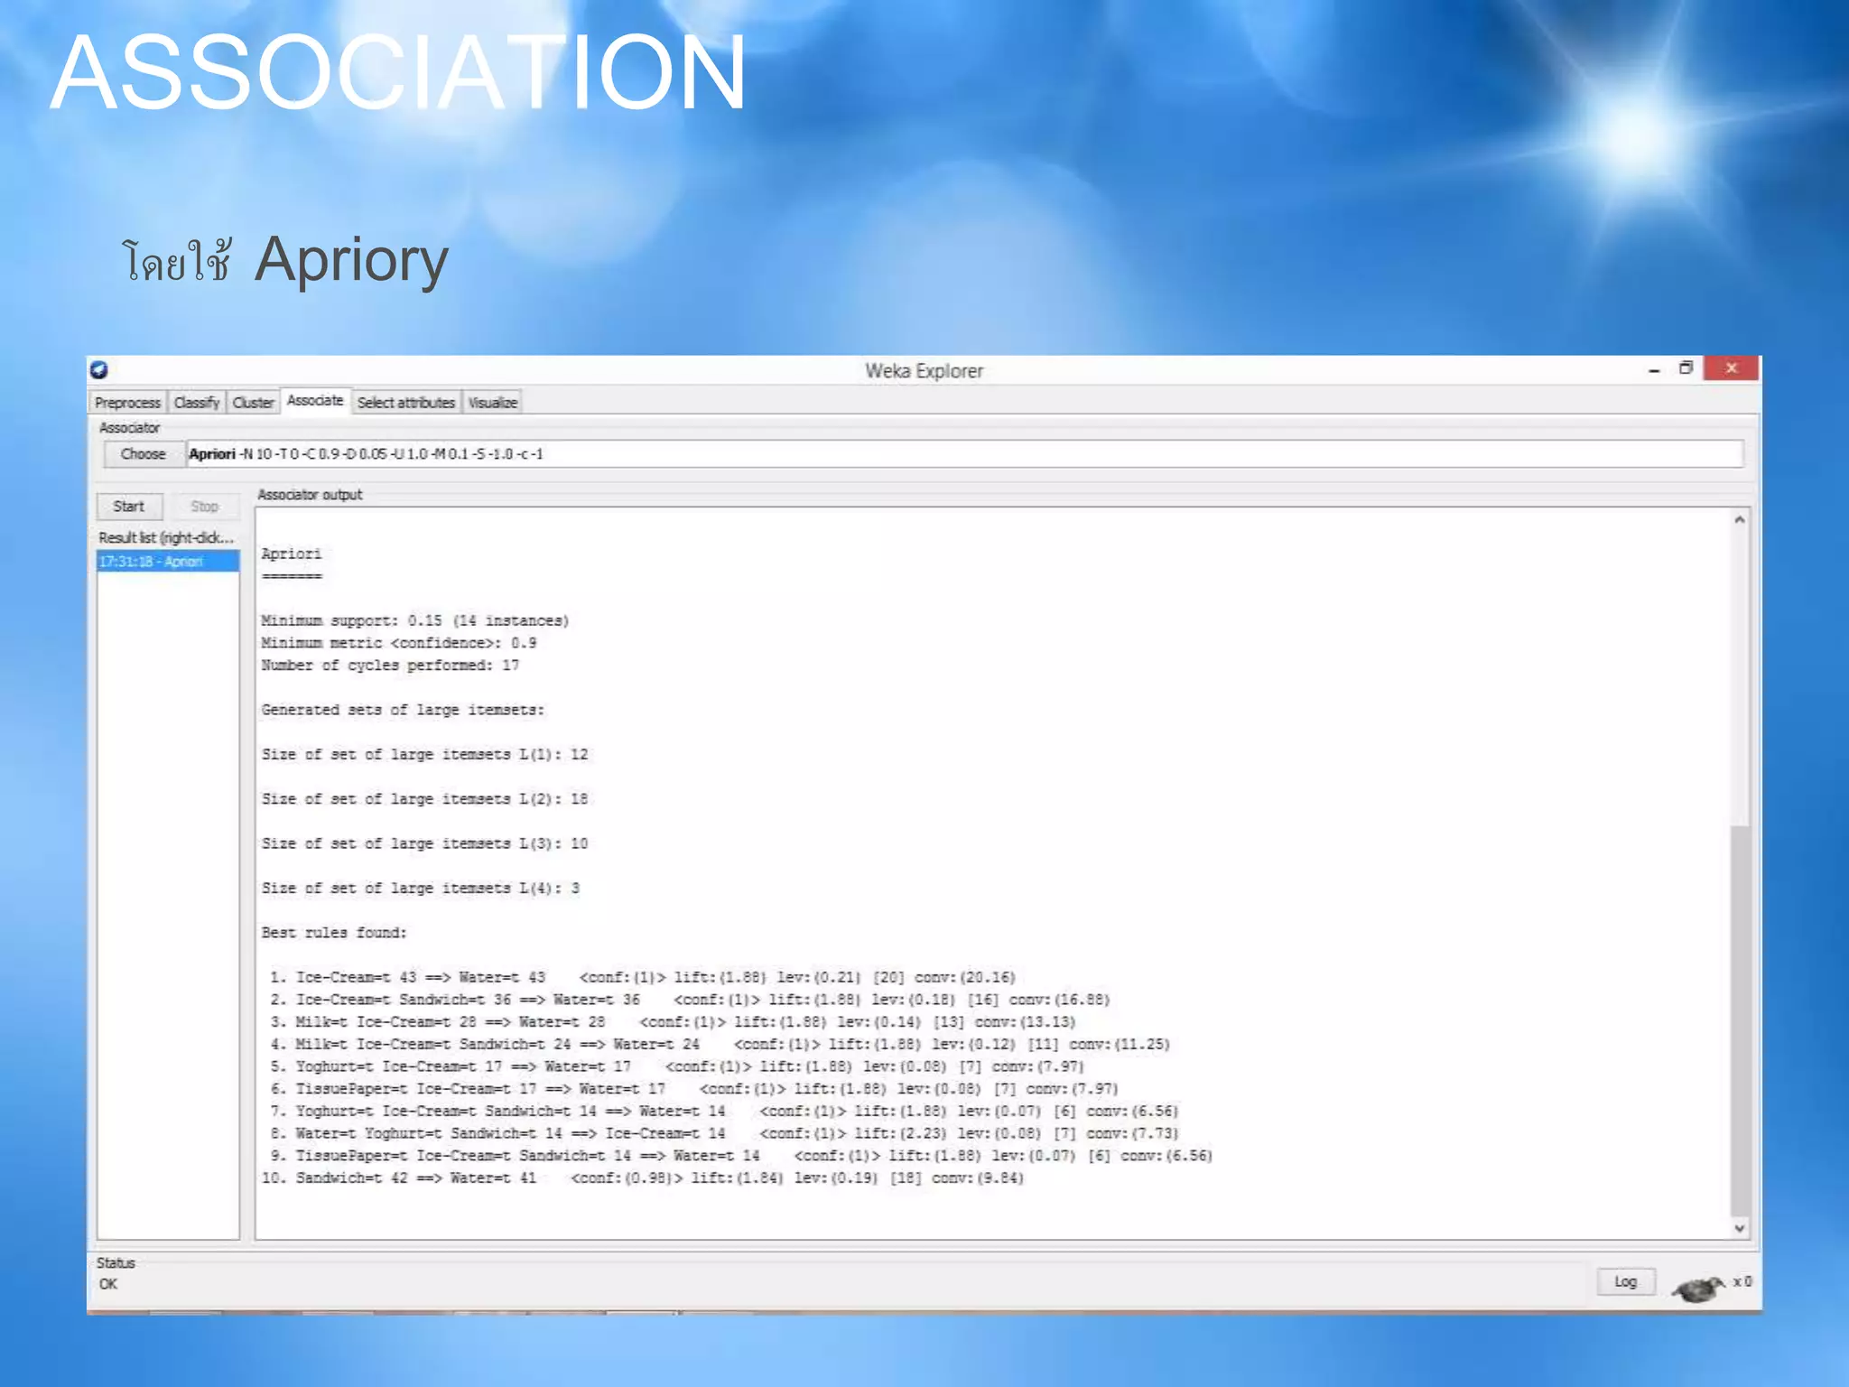Click 'Best rules found:' text

point(334,933)
